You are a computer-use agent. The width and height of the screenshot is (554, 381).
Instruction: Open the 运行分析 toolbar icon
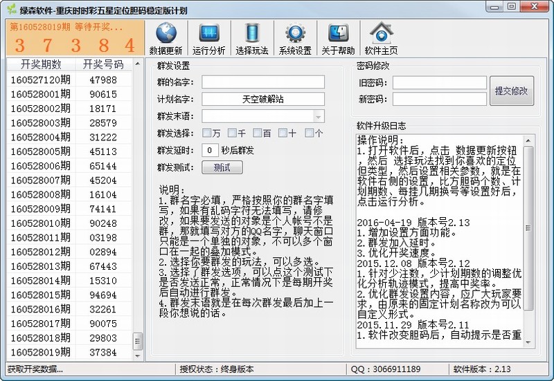point(209,34)
